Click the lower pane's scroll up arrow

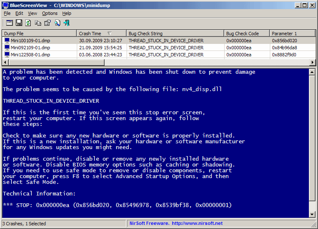coord(312,72)
